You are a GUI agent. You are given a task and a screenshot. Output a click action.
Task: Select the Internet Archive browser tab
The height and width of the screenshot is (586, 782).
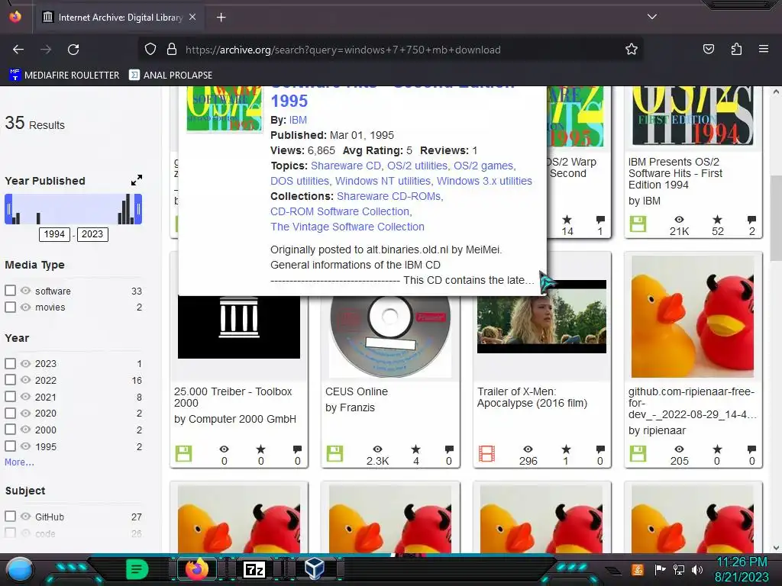tap(120, 18)
